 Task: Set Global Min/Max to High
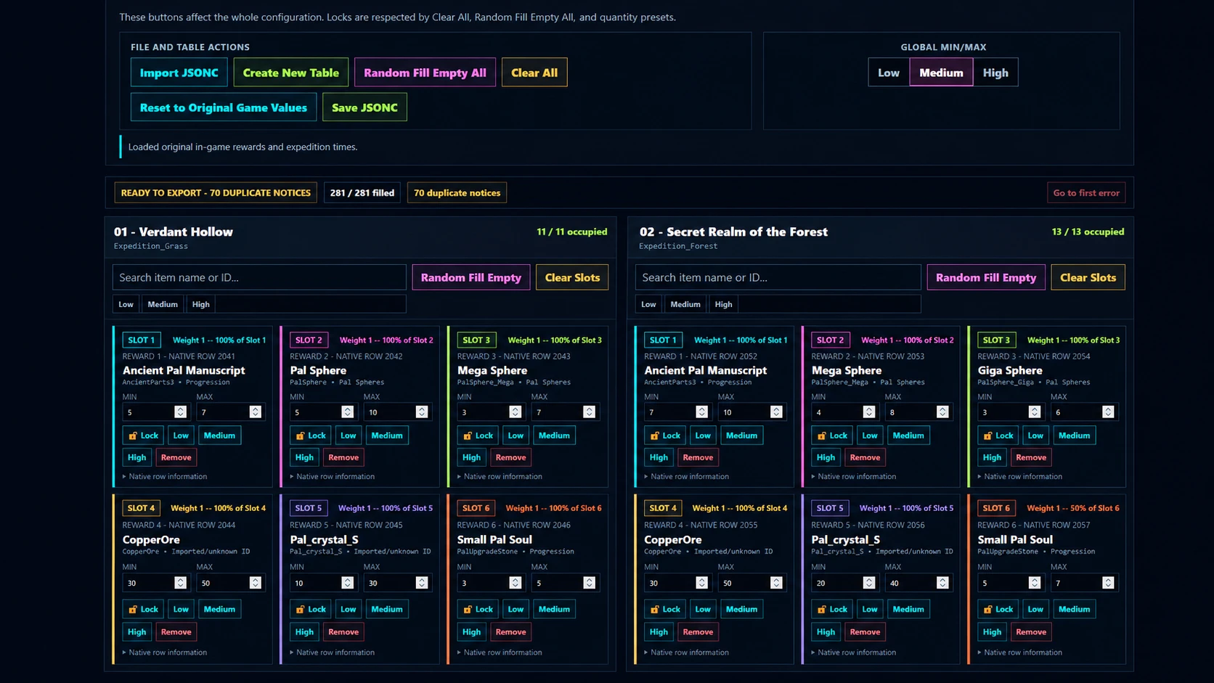(x=995, y=73)
